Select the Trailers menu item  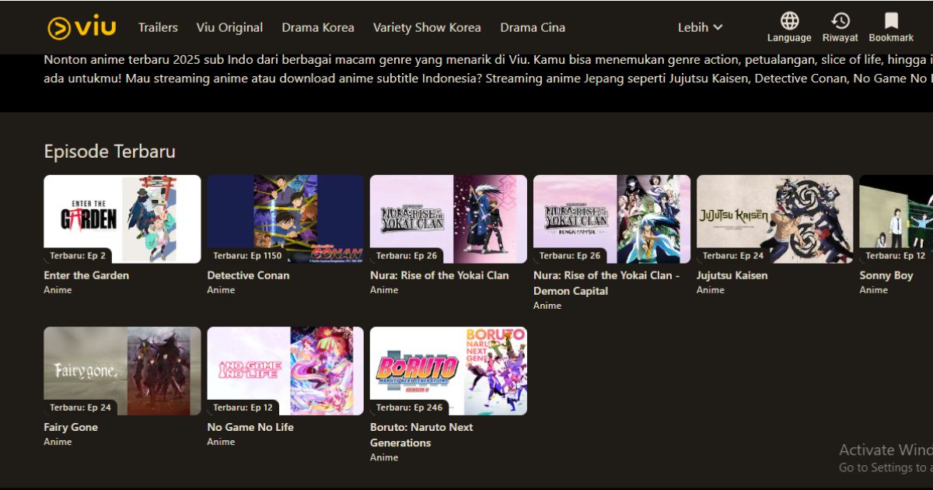tap(158, 27)
